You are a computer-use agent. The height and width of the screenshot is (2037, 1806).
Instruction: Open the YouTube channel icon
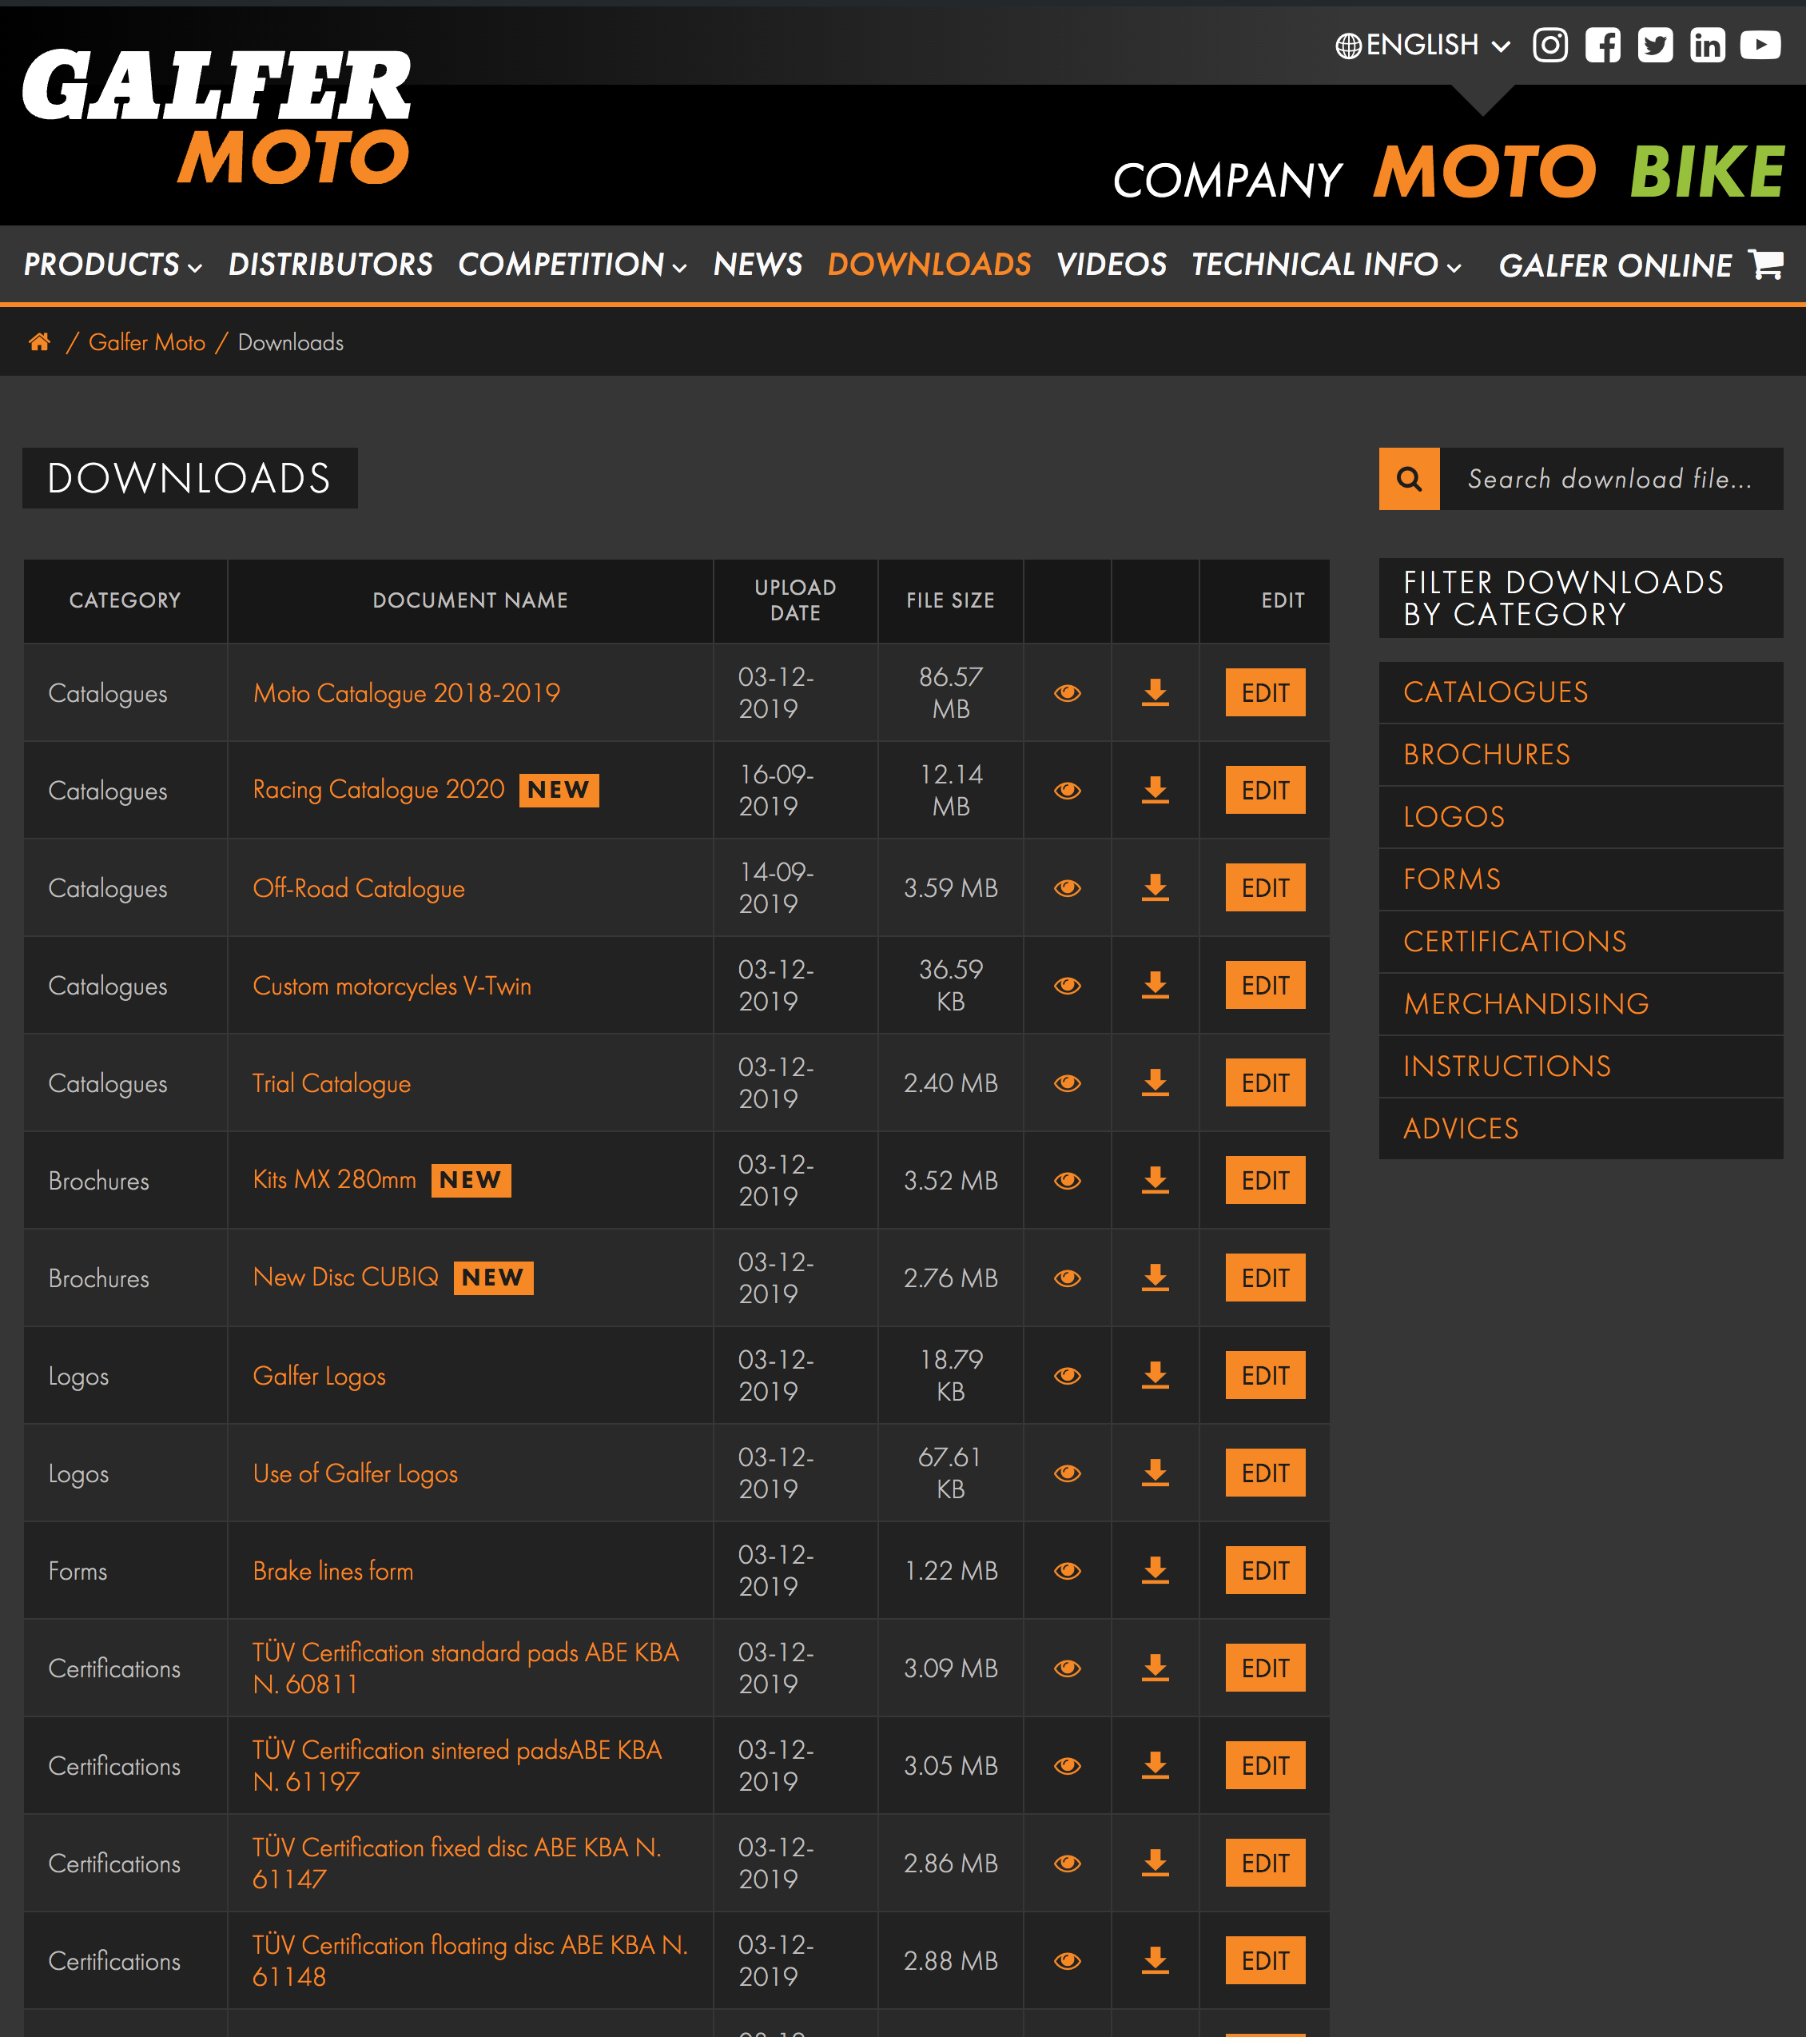(1760, 46)
